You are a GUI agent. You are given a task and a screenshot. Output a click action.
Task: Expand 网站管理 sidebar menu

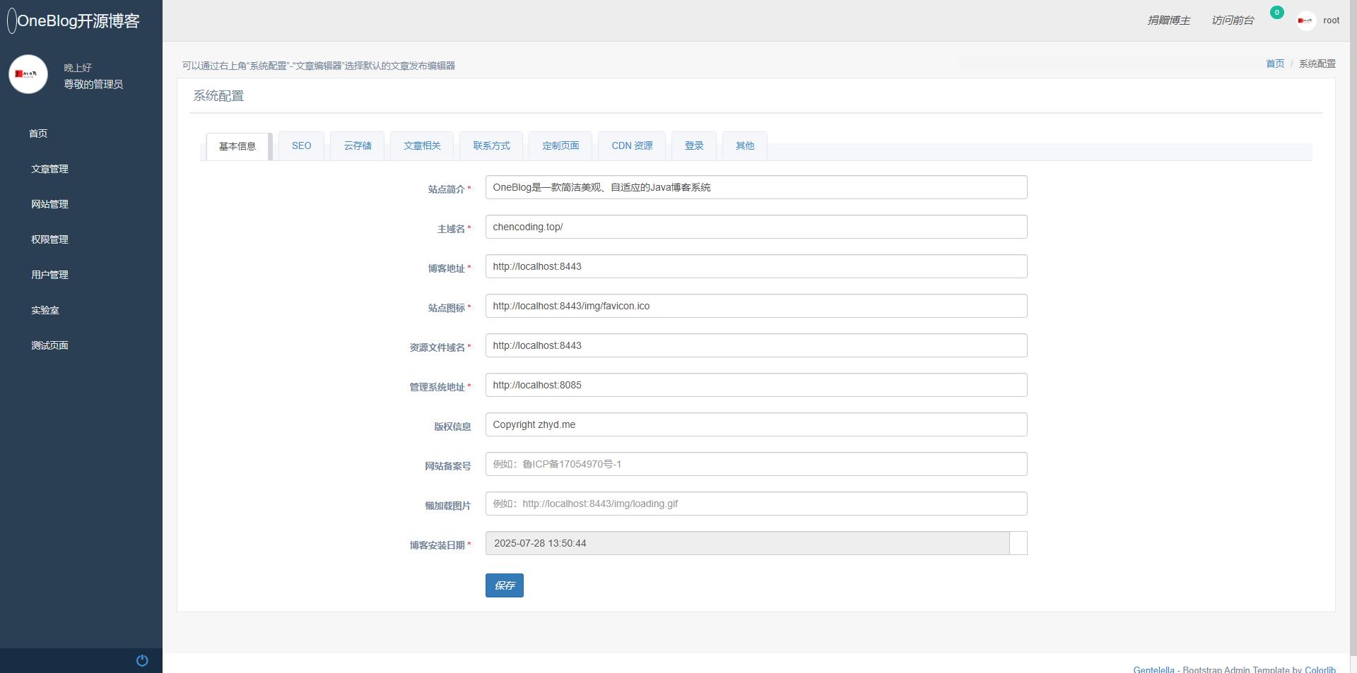click(49, 204)
